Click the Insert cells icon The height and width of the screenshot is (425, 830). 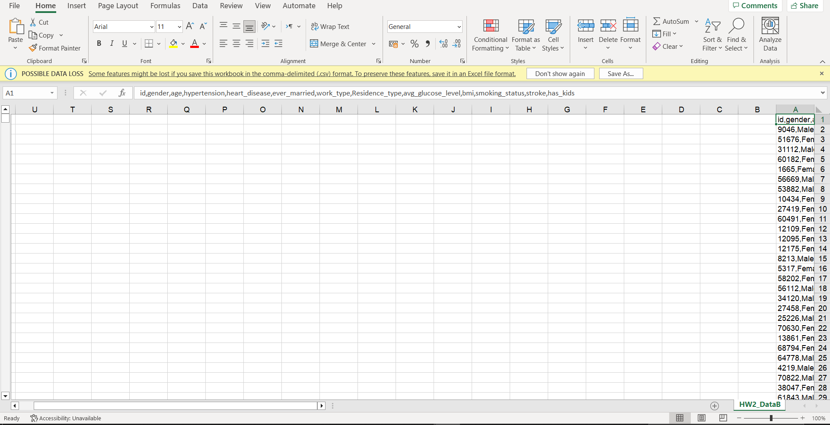[586, 26]
